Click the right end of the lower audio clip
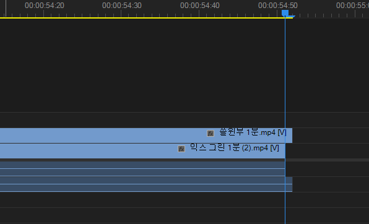The height and width of the screenshot is (224, 369). tap(292, 184)
